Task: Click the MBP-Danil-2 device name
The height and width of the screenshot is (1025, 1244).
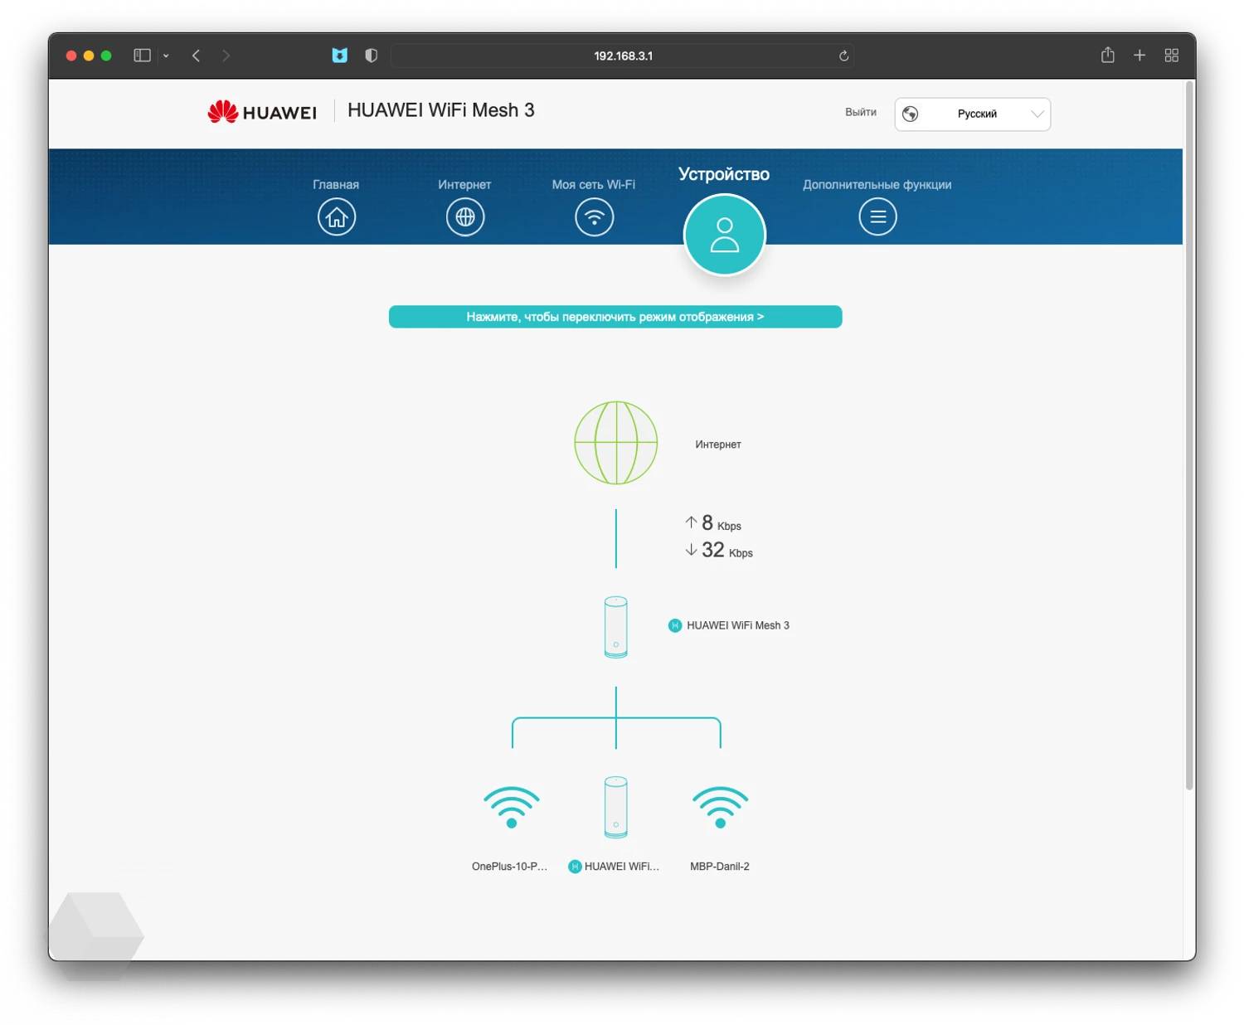Action: point(720,866)
